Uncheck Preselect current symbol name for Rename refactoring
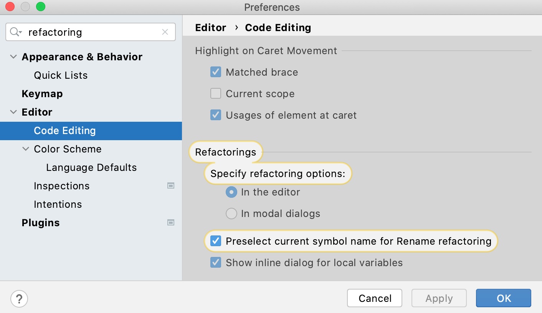The height and width of the screenshot is (313, 542). tap(215, 241)
